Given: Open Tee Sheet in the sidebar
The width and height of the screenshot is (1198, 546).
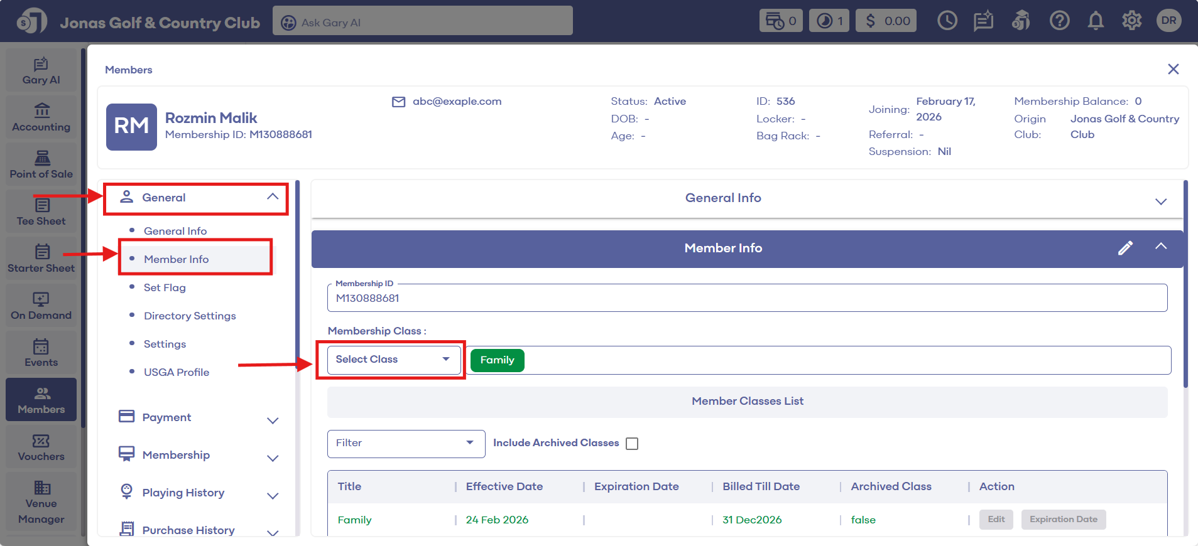Looking at the screenshot, I should coord(41,211).
